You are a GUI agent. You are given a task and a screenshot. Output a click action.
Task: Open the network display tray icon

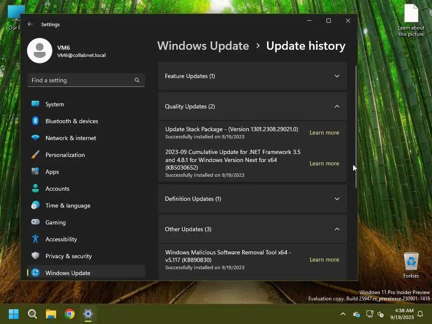click(x=370, y=314)
